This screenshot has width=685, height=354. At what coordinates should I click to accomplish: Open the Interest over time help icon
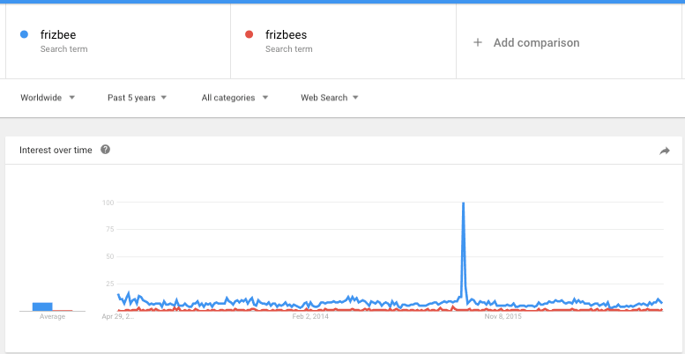[x=105, y=150]
